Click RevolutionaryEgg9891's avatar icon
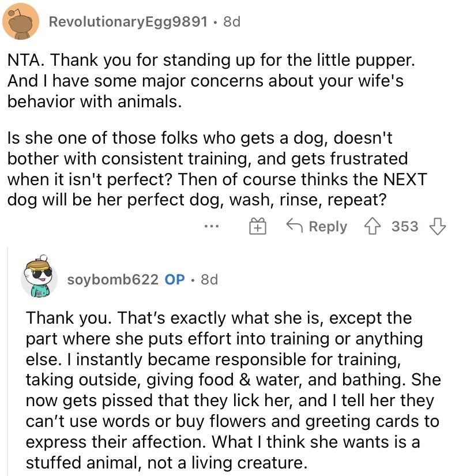The width and height of the screenshot is (459, 476). coord(19,22)
